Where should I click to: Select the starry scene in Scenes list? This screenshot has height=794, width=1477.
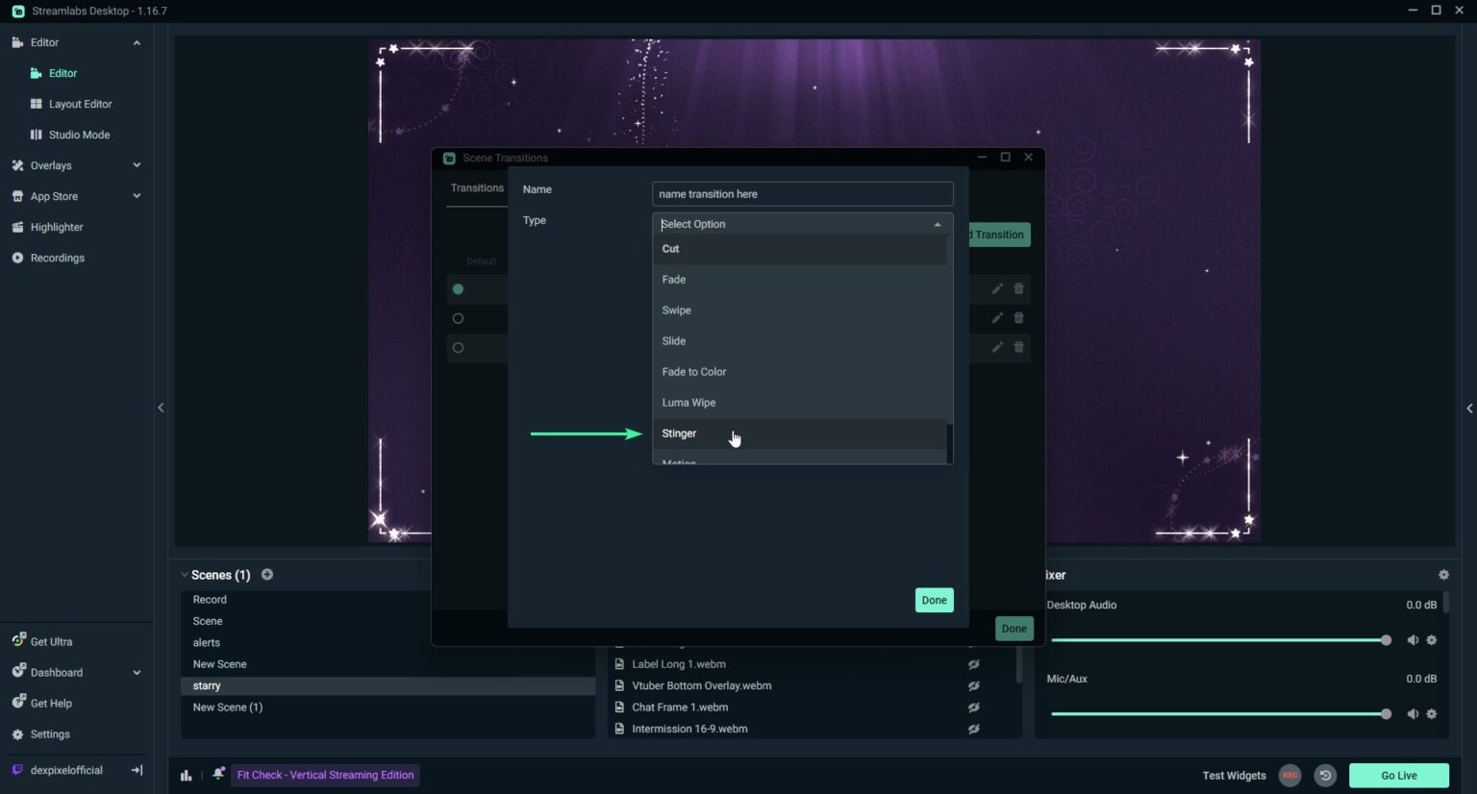[x=207, y=685]
